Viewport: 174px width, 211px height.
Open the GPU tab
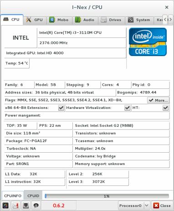coord(35,20)
